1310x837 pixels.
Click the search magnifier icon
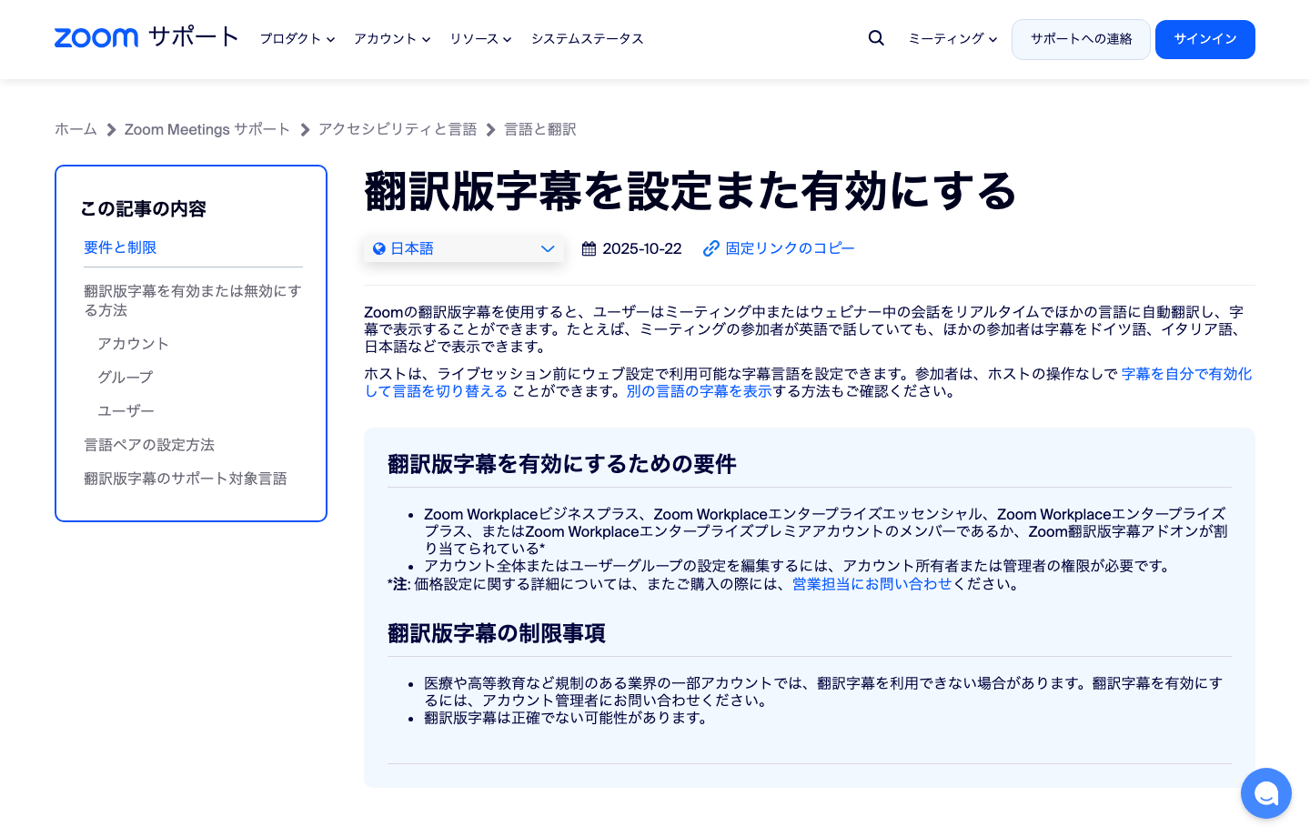(x=876, y=38)
